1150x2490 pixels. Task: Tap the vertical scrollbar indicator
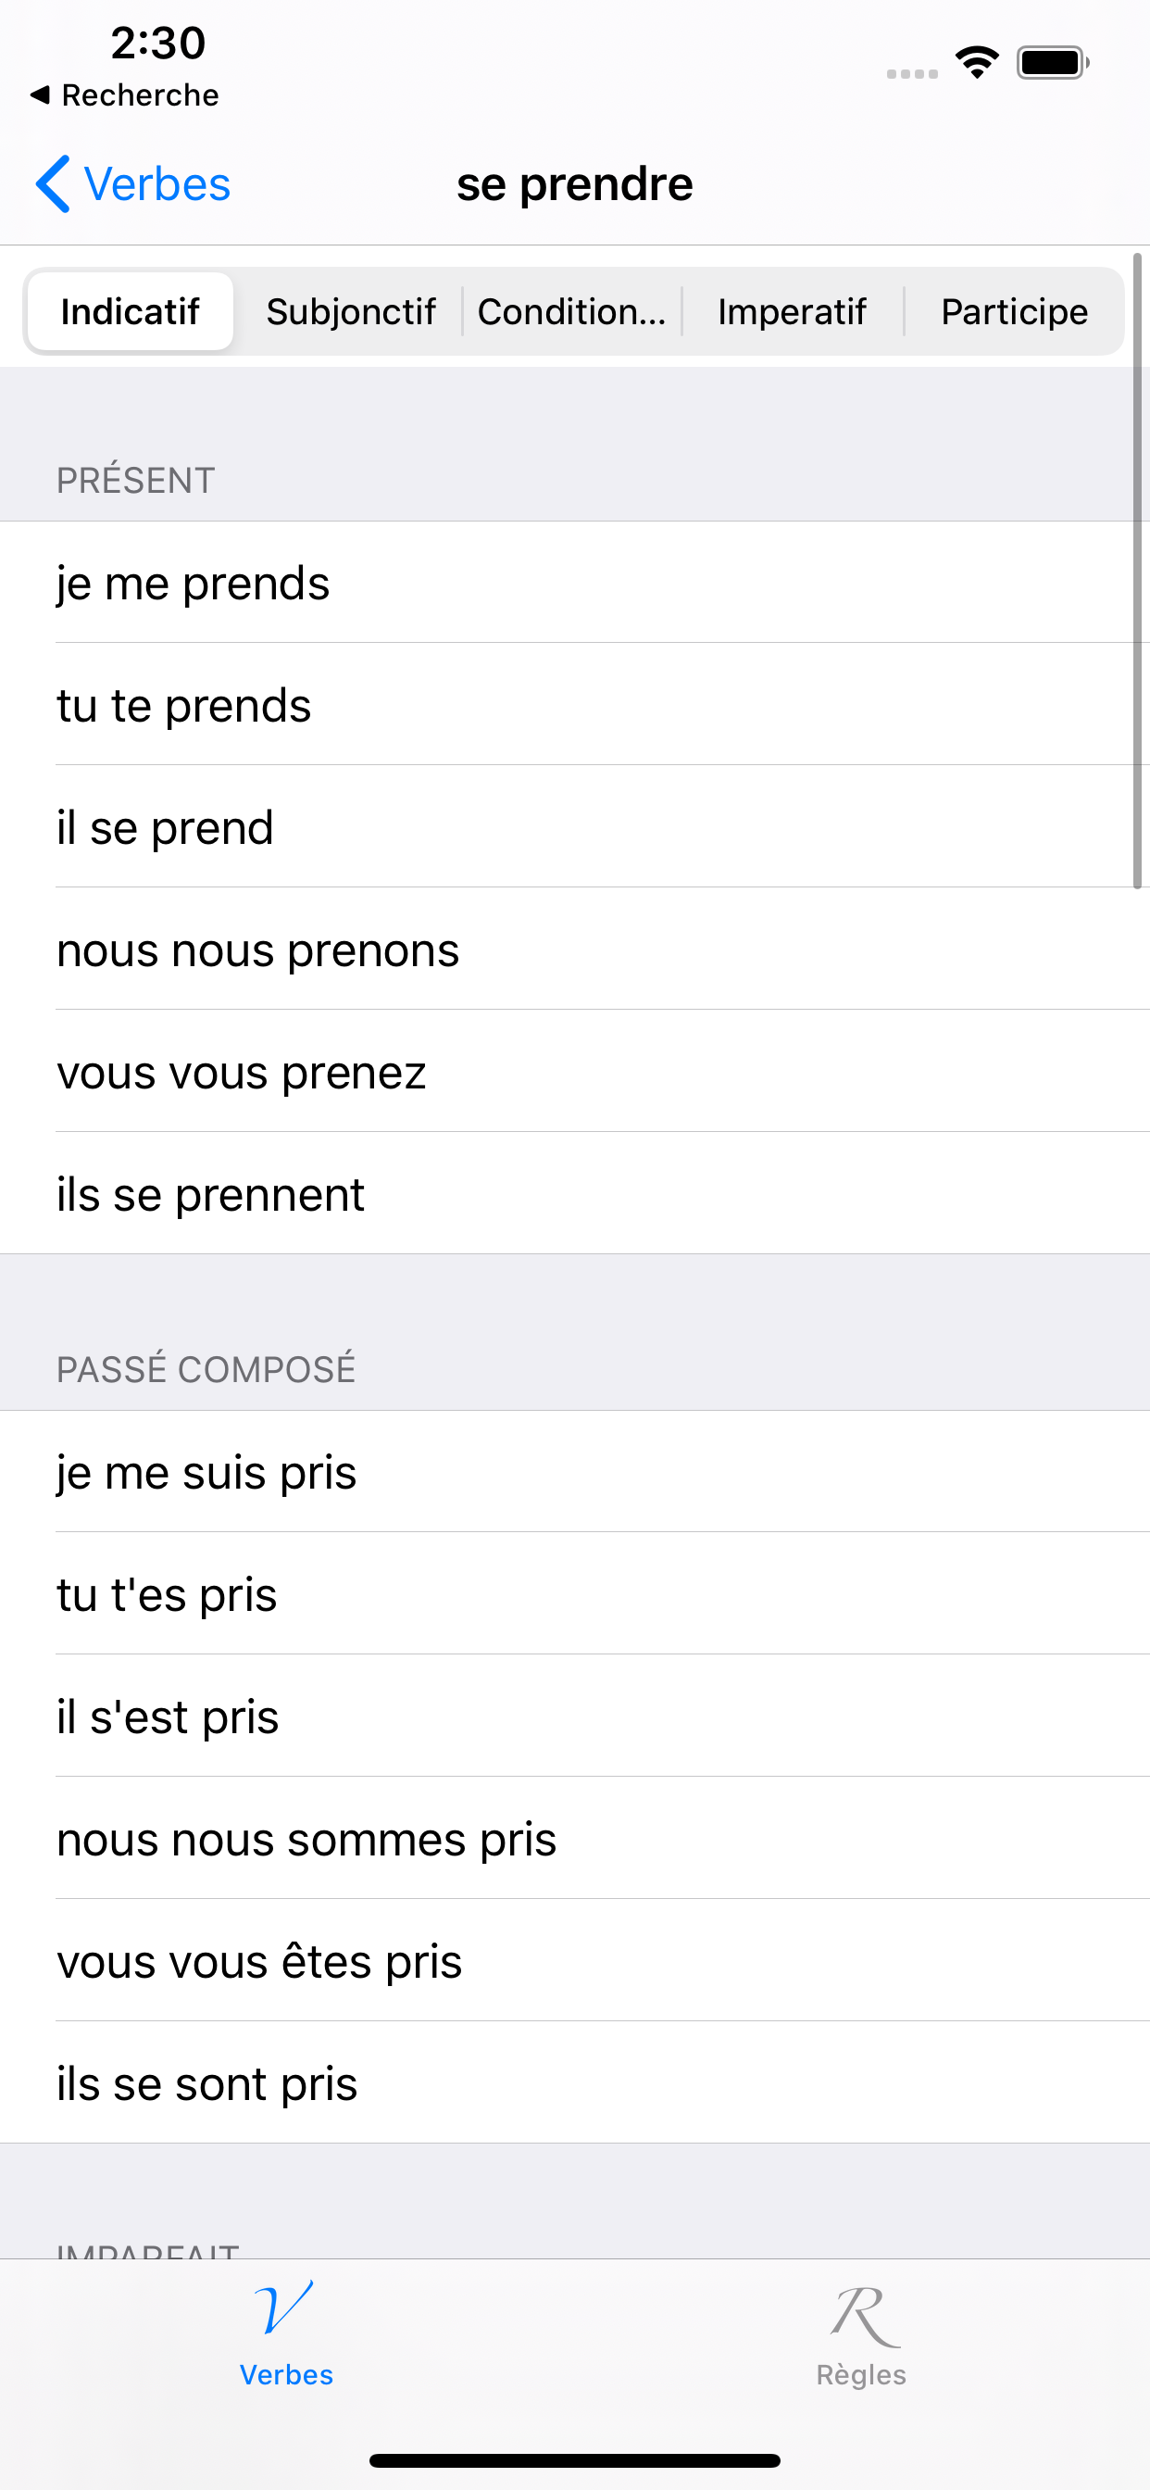pyautogui.click(x=1137, y=571)
